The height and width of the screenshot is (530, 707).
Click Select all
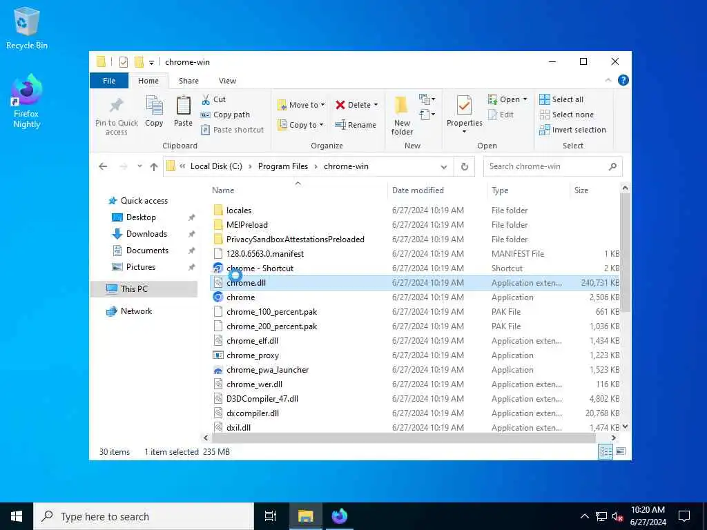(x=561, y=99)
